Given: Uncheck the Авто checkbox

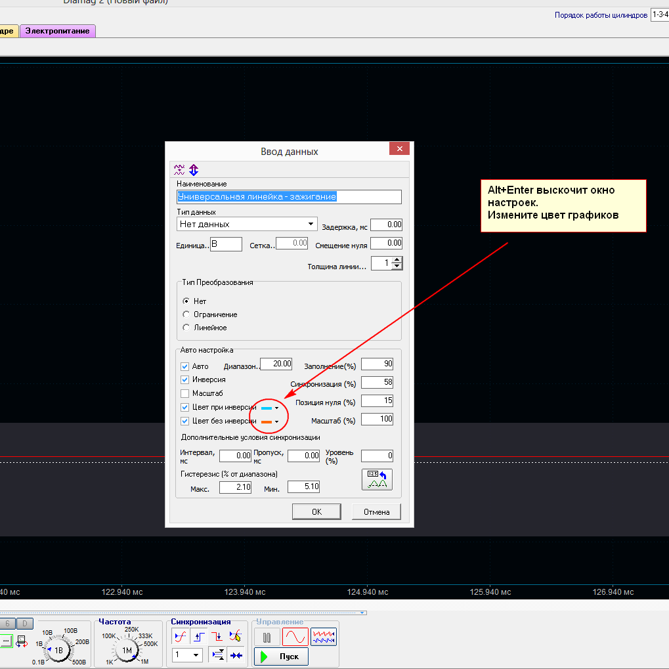Looking at the screenshot, I should coord(184,366).
